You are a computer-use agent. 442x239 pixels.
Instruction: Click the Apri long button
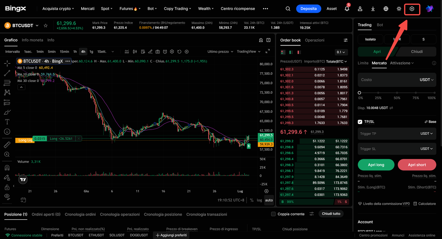coord(376,165)
